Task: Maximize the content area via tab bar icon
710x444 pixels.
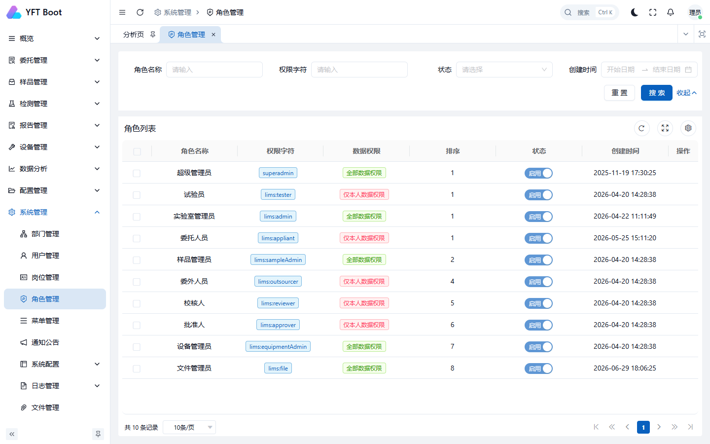Action: click(702, 34)
